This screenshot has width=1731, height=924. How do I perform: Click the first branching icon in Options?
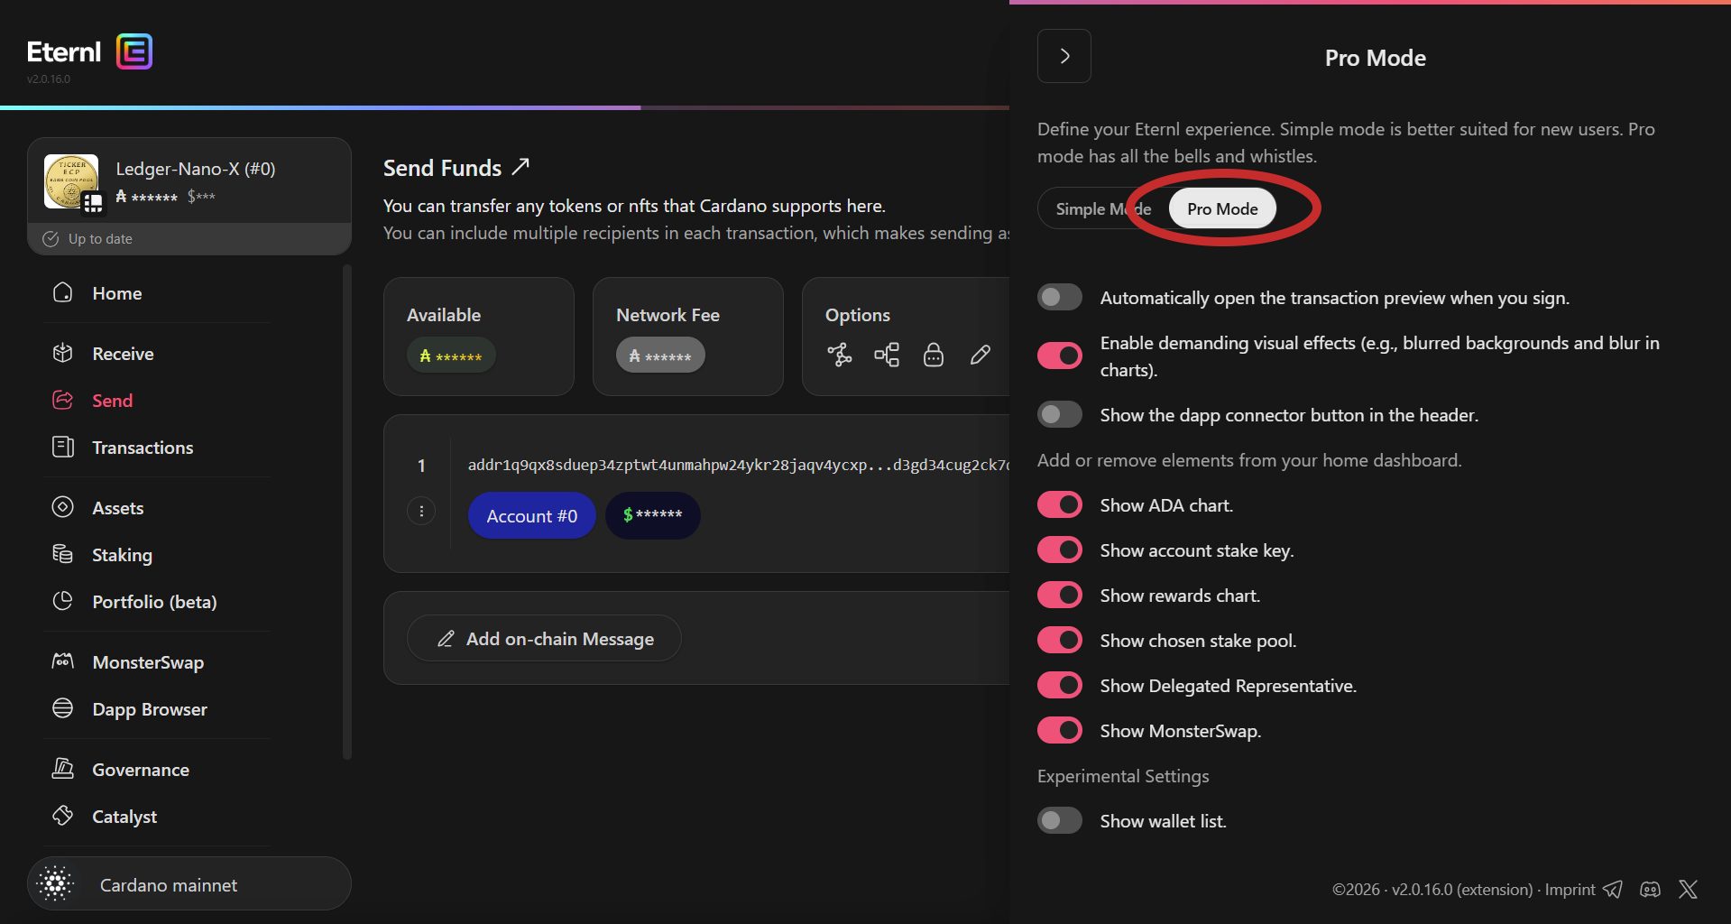click(840, 355)
